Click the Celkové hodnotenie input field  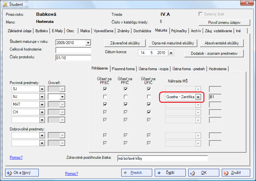tap(73, 50)
